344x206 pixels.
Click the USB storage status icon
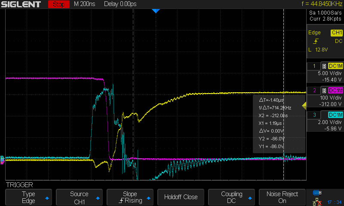pos(317,193)
